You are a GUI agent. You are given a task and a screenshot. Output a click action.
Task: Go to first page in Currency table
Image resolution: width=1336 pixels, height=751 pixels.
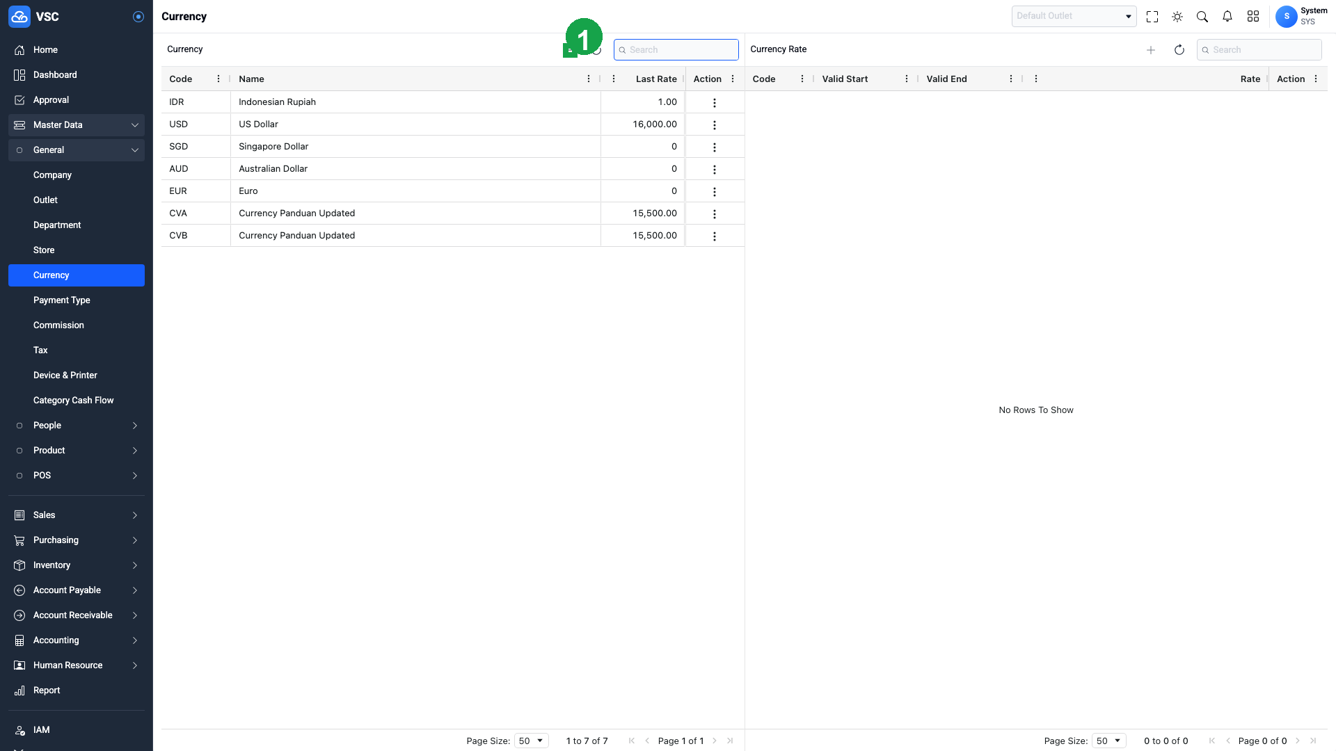(632, 741)
